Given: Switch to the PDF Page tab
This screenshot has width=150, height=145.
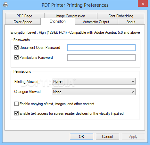Looking at the screenshot, I should point(25,16).
